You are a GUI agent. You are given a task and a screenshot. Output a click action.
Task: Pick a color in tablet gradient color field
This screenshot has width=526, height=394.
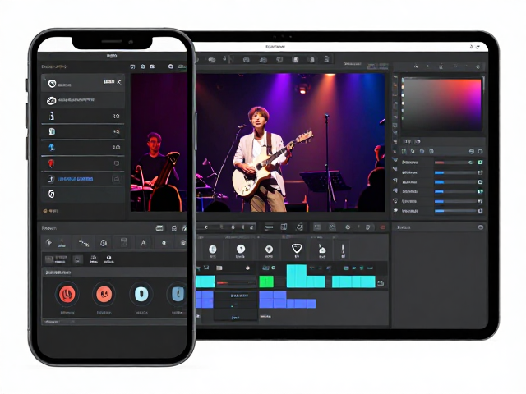[x=442, y=105]
